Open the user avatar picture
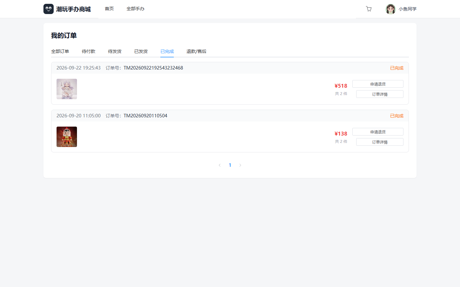 (391, 9)
